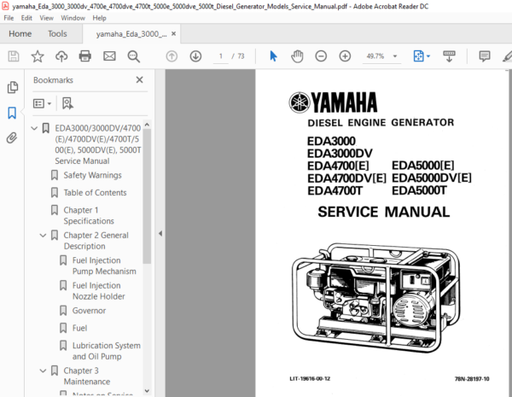This screenshot has width=512, height=397.
Task: Click the find current bookmark icon
Action: (x=67, y=103)
